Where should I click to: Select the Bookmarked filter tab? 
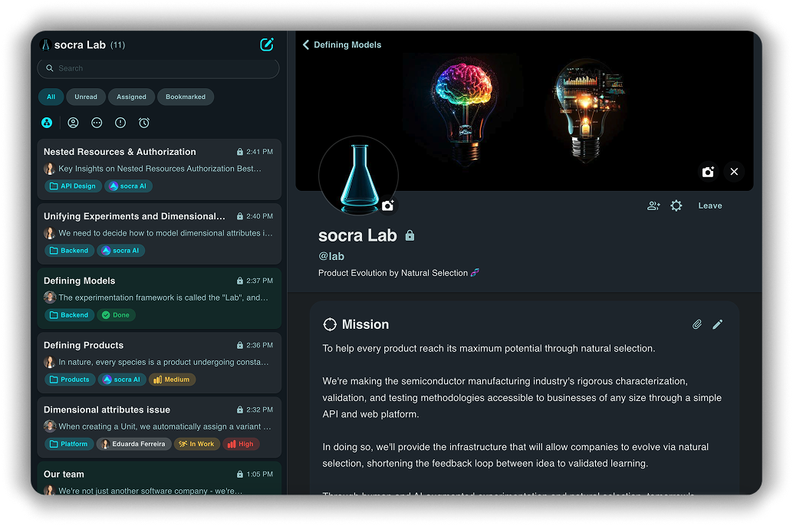click(x=186, y=97)
